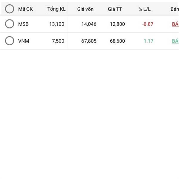Sort by % L/L column header
The image size is (179, 179).
[145, 9]
